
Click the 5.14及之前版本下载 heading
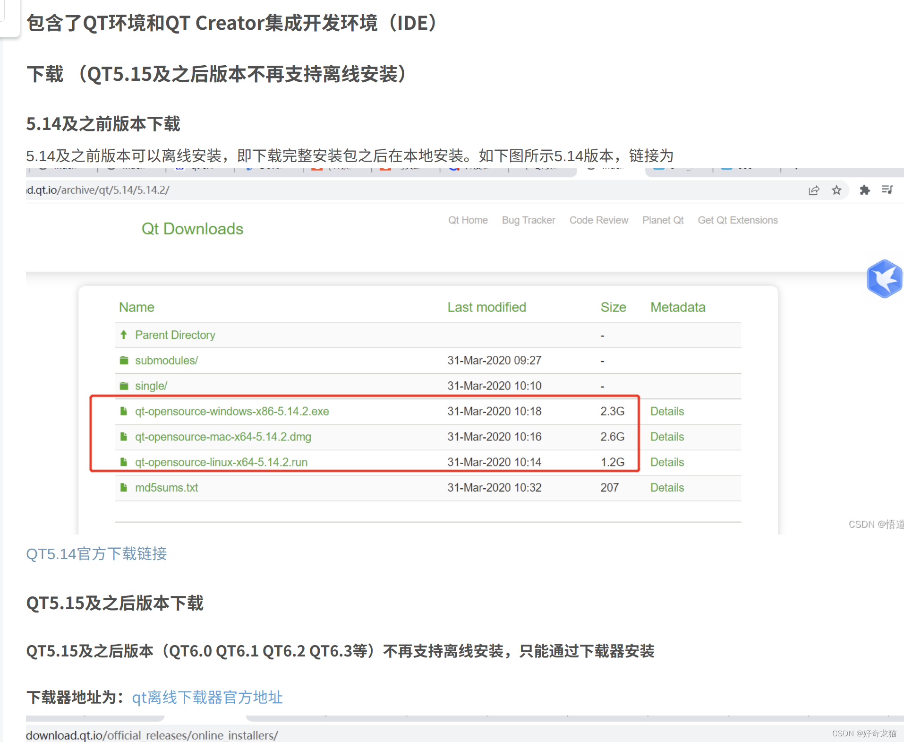point(103,124)
